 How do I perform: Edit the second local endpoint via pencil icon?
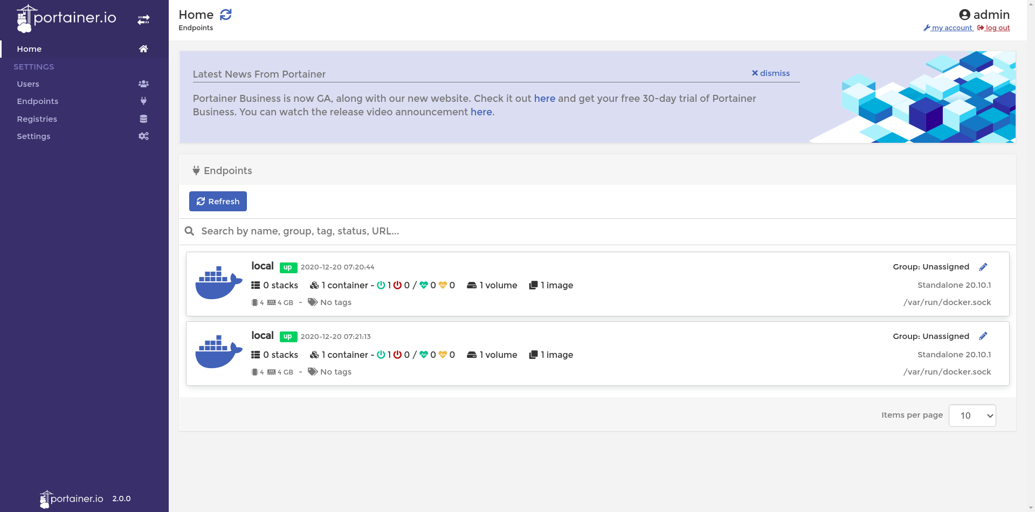(983, 336)
